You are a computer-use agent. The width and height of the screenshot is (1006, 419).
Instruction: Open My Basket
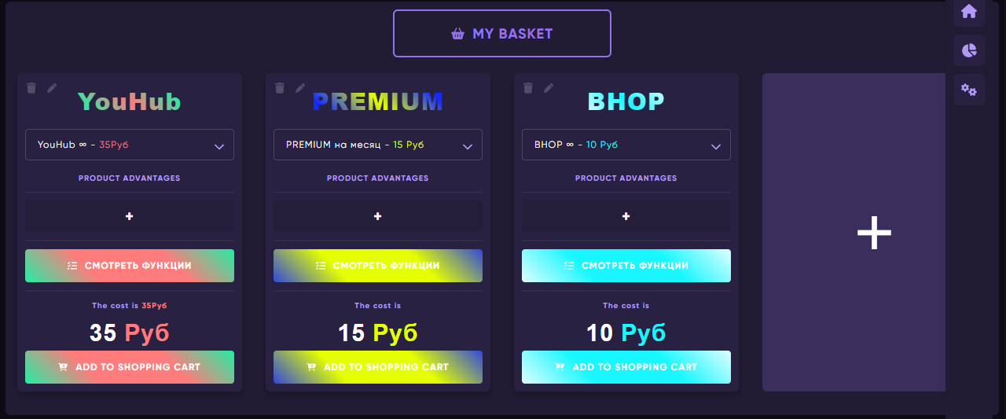point(502,34)
